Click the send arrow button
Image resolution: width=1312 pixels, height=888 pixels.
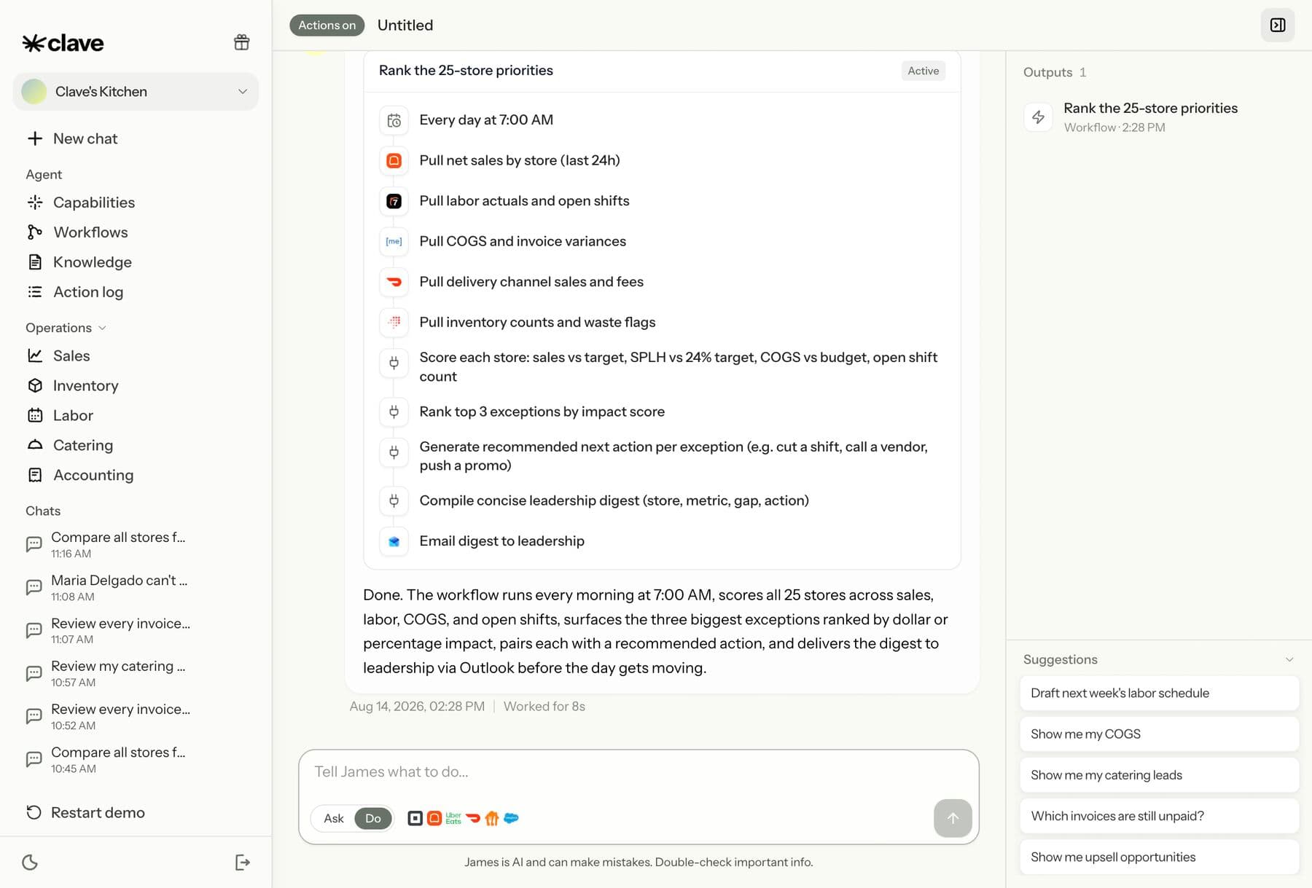click(953, 818)
